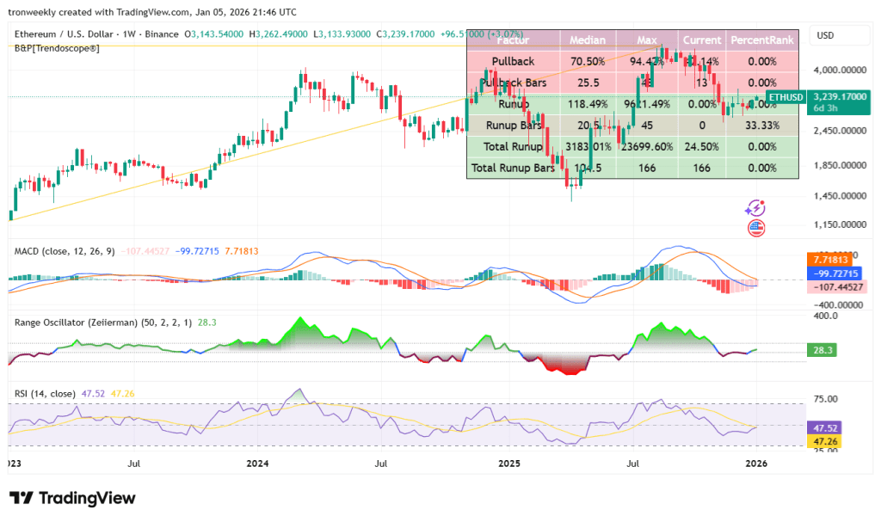Click the Total Runup Bars row label
Image resolution: width=881 pixels, height=522 pixels.
513,168
